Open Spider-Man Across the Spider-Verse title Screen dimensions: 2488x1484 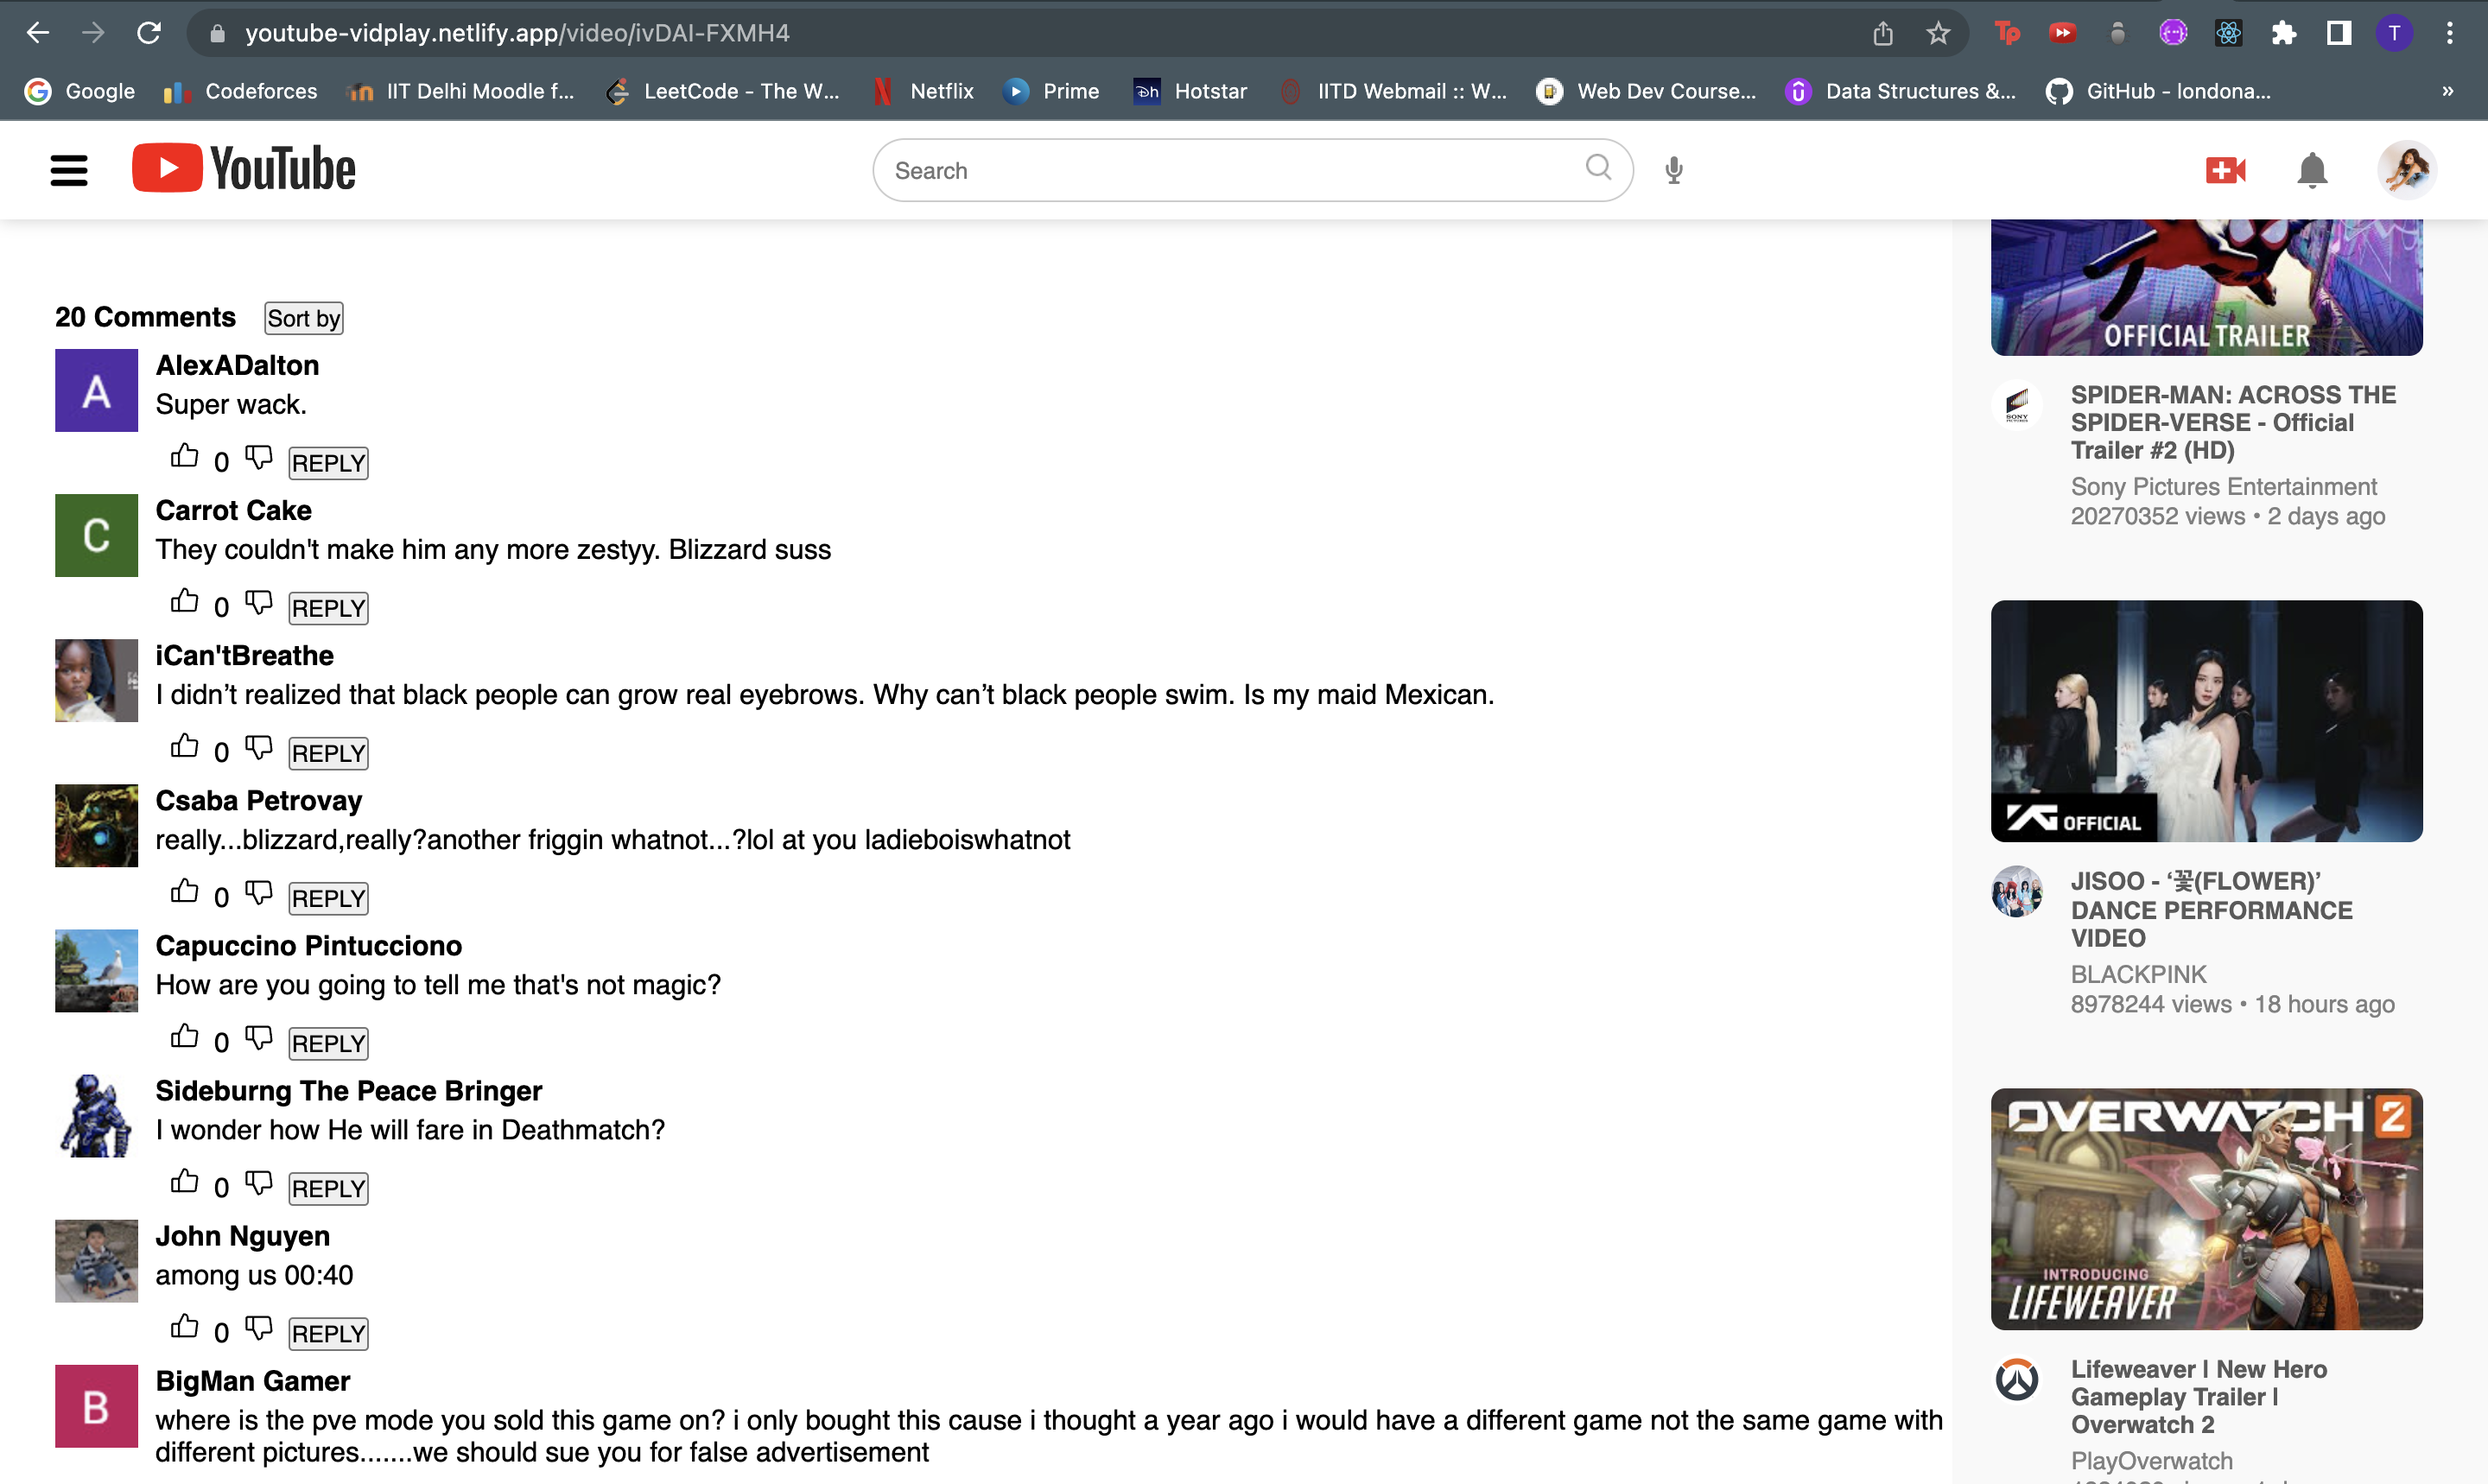coord(2233,422)
